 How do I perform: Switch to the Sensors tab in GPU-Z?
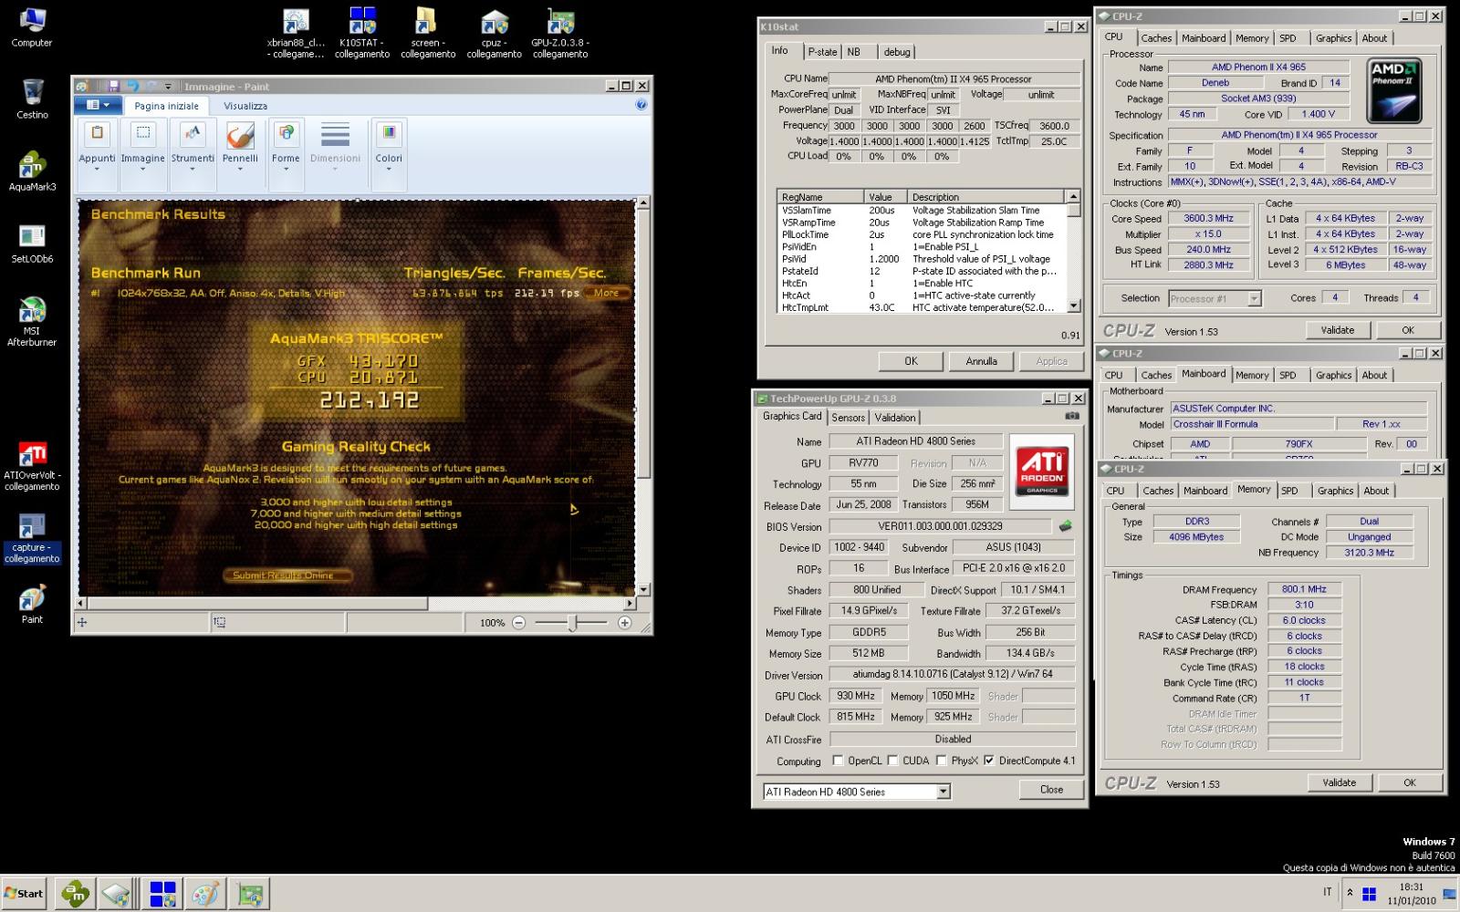point(848,418)
